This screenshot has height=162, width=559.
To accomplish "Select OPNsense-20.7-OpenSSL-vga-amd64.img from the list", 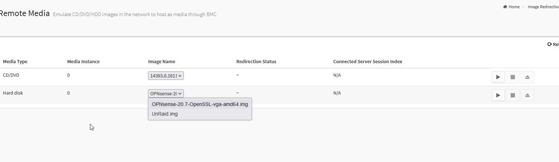I will 200,104.
